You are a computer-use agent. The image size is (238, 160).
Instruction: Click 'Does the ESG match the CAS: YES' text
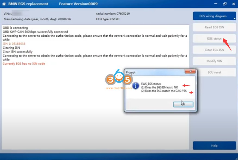point(164,91)
